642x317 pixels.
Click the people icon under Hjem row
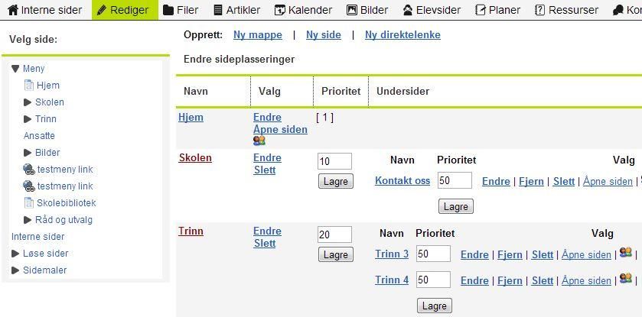pos(259,141)
